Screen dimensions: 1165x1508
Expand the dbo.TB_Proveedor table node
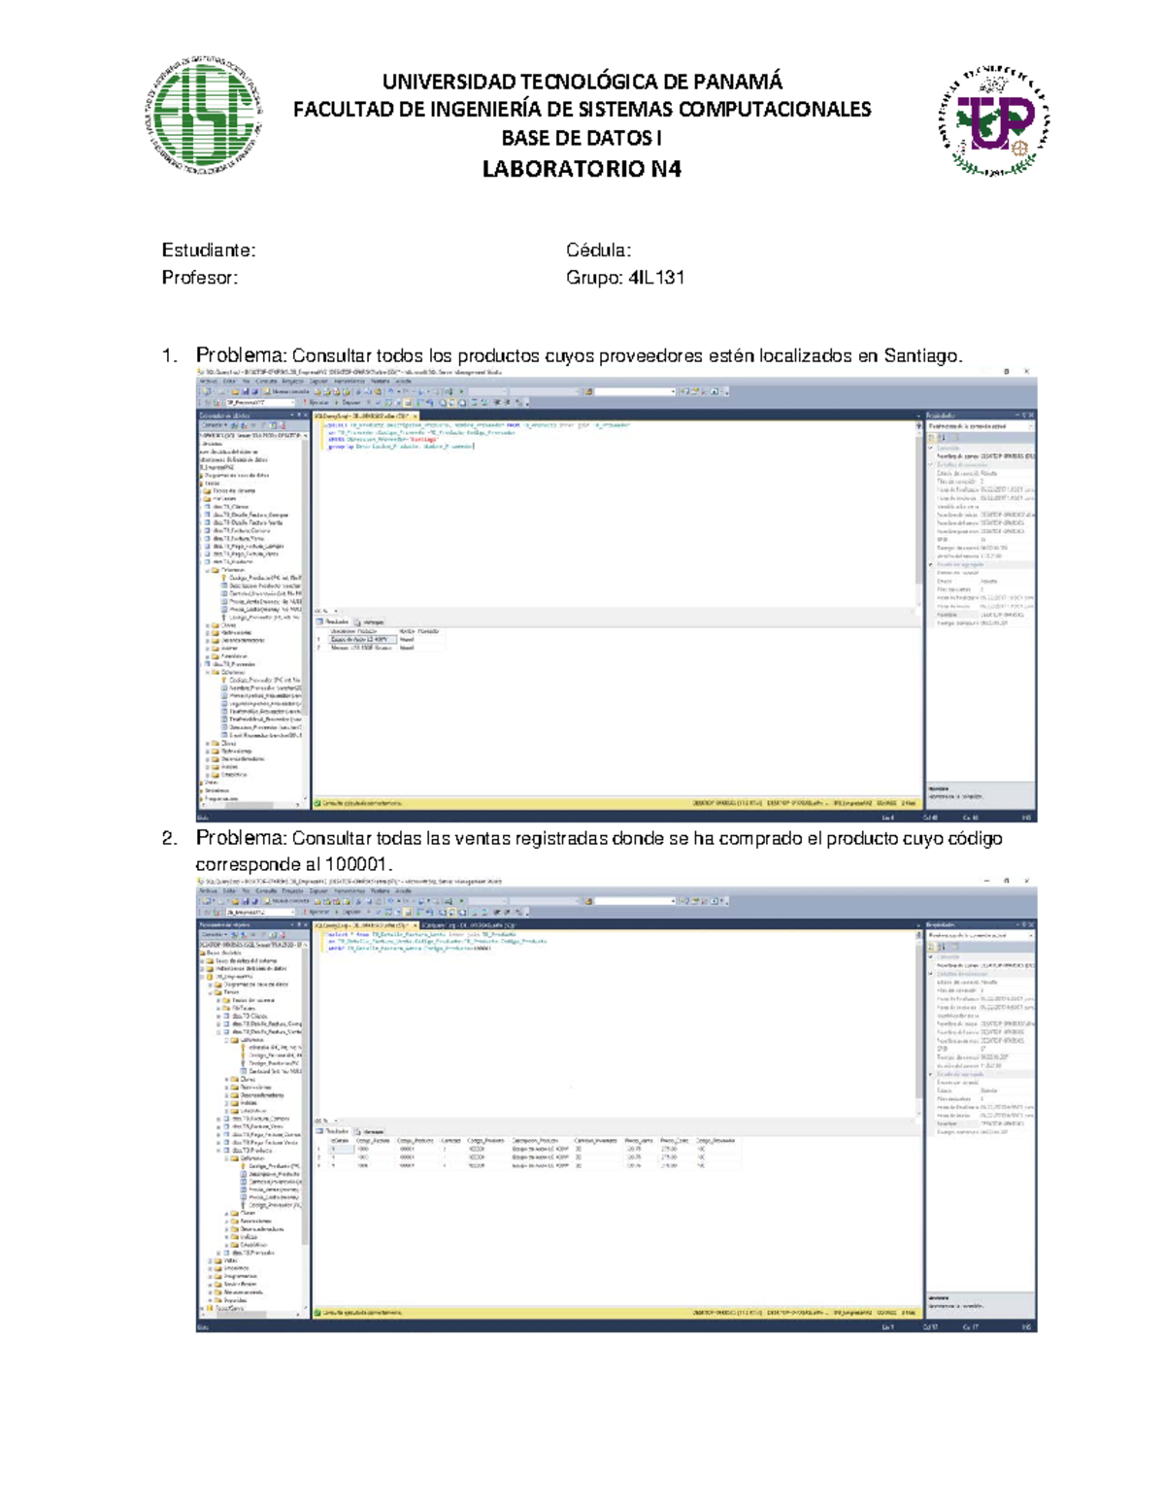(x=200, y=664)
